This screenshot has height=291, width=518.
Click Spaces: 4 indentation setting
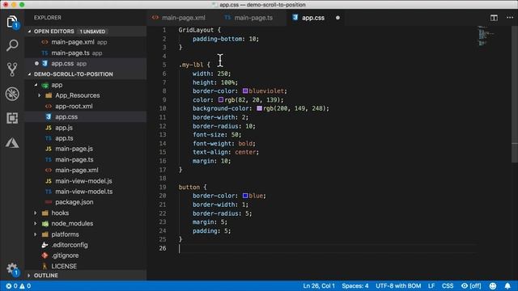[x=355, y=285]
